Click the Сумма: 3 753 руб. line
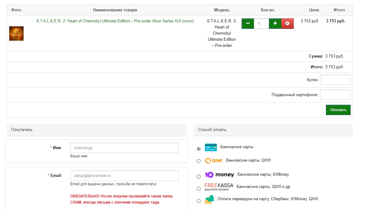The image size is (366, 210). (326, 56)
